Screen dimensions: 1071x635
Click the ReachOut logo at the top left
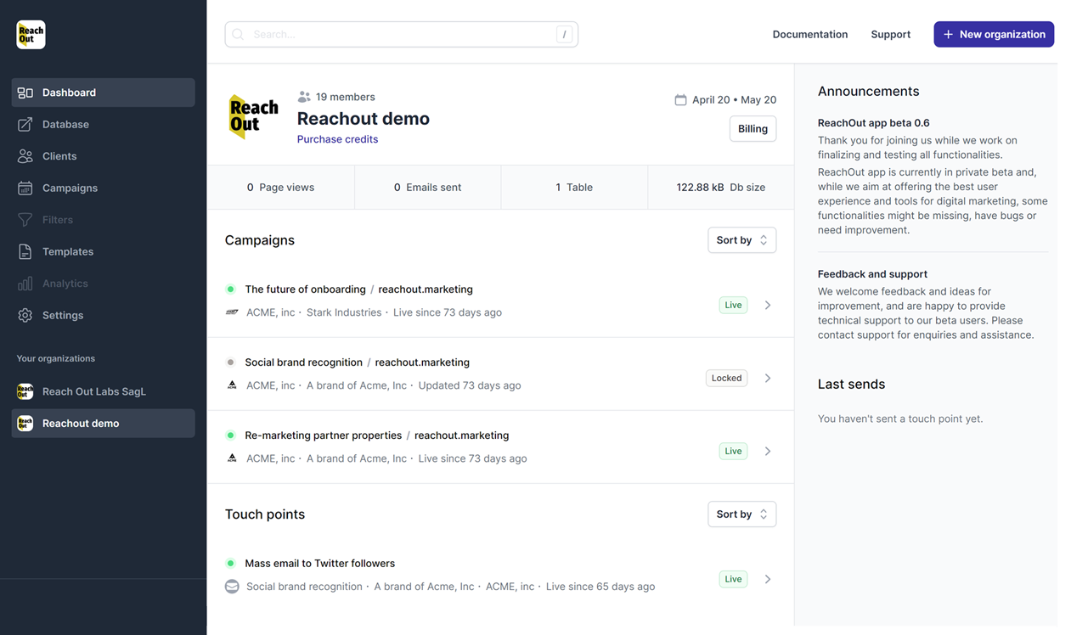31,34
